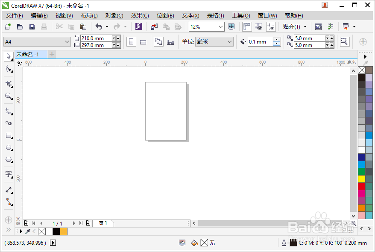Toggle show rulers button
This screenshot has height=252, width=375.
(x=247, y=26)
